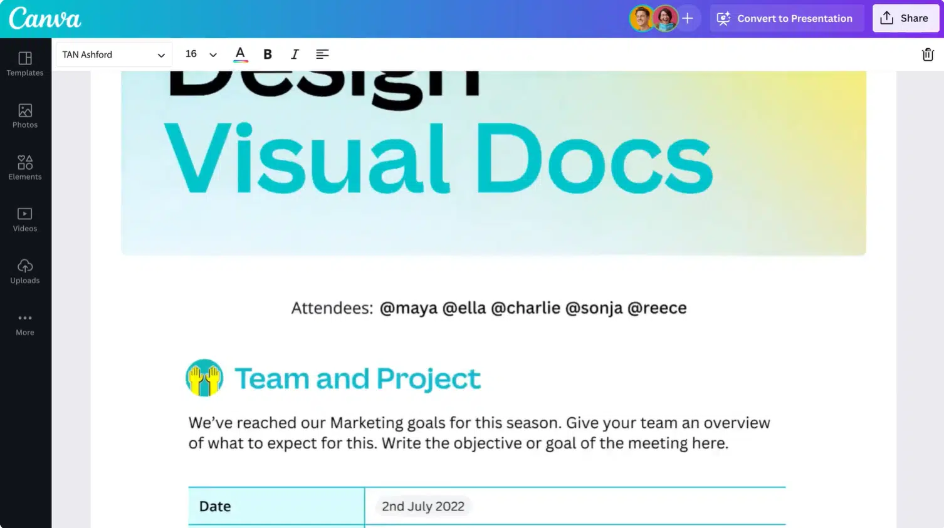944x528 pixels.
Task: Click the trash delete icon
Action: click(928, 54)
